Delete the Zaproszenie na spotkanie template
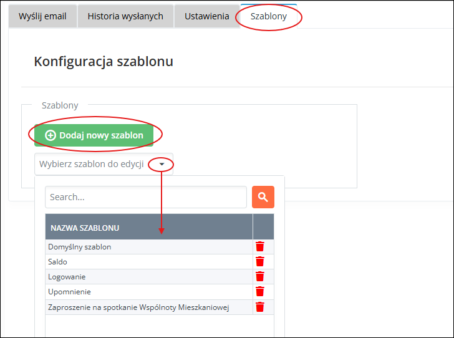Image resolution: width=454 pixels, height=338 pixels. 260,307
